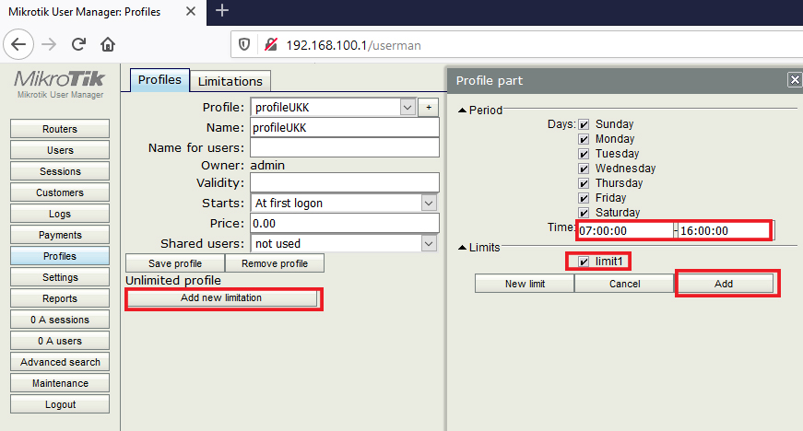
Task: Click Add in Profile part
Action: point(724,284)
